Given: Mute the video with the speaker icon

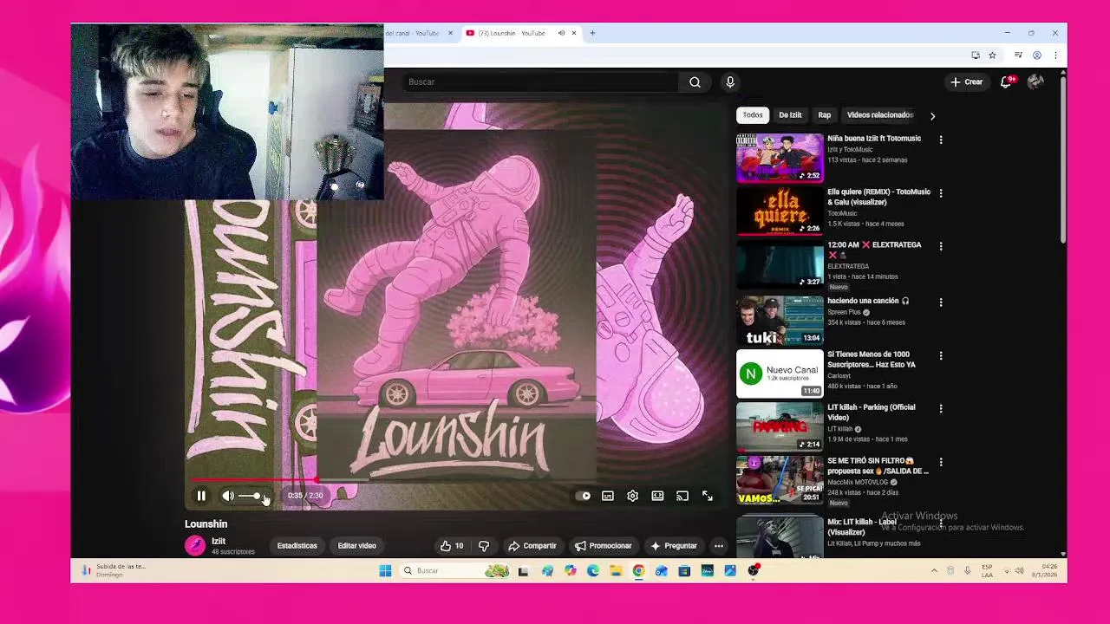Looking at the screenshot, I should point(227,496).
